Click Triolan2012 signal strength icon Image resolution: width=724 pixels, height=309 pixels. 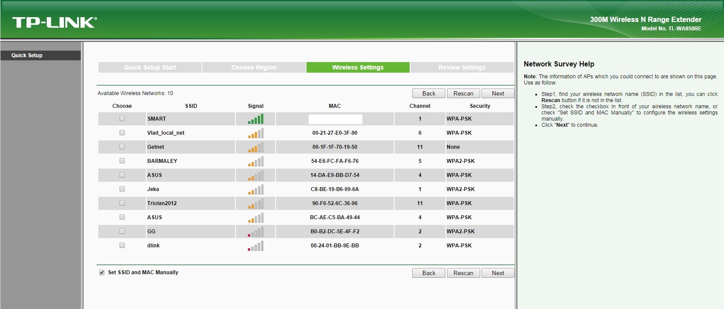click(x=256, y=203)
